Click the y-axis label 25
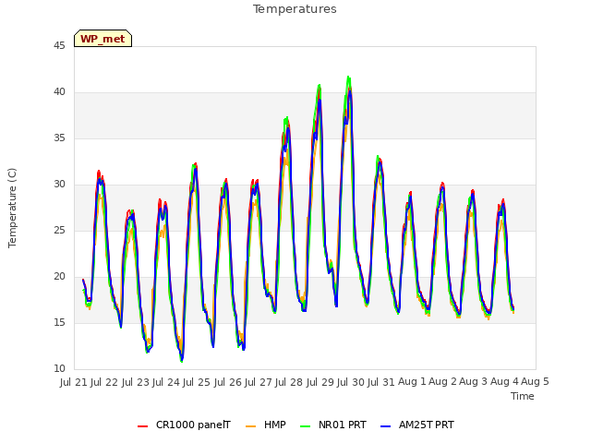The height and width of the screenshot is (443, 591). [x=59, y=231]
